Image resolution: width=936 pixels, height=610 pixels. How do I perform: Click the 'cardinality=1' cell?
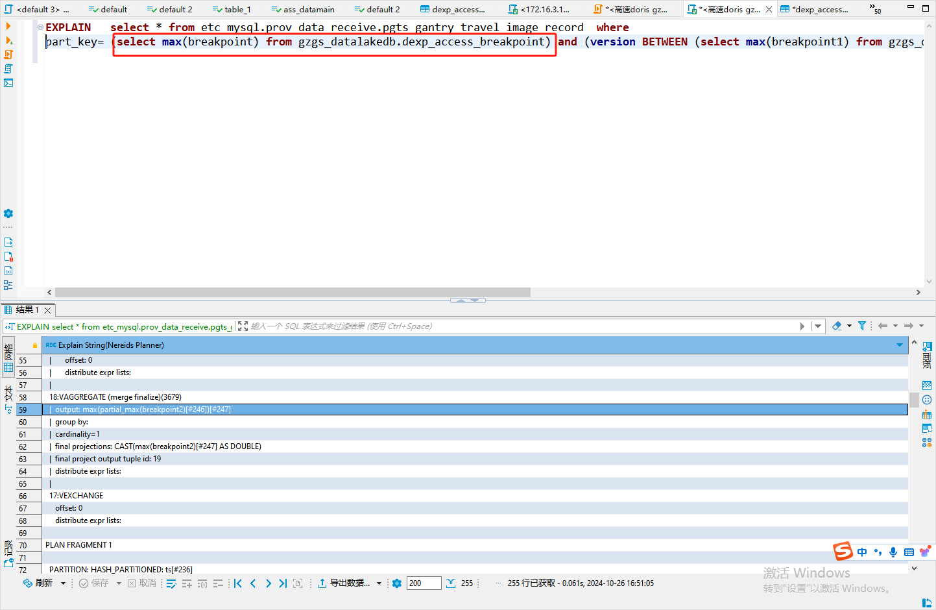(475, 434)
